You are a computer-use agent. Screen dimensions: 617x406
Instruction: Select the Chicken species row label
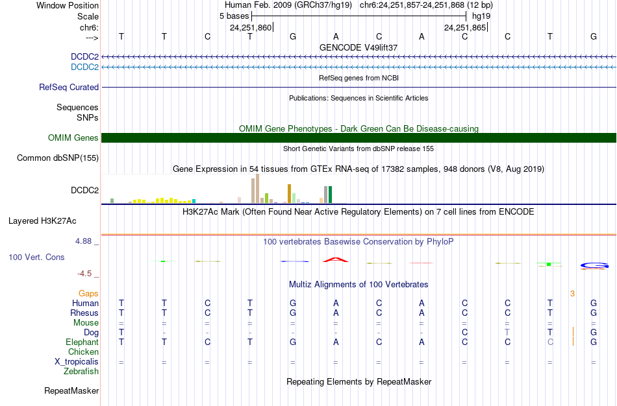[x=83, y=352]
